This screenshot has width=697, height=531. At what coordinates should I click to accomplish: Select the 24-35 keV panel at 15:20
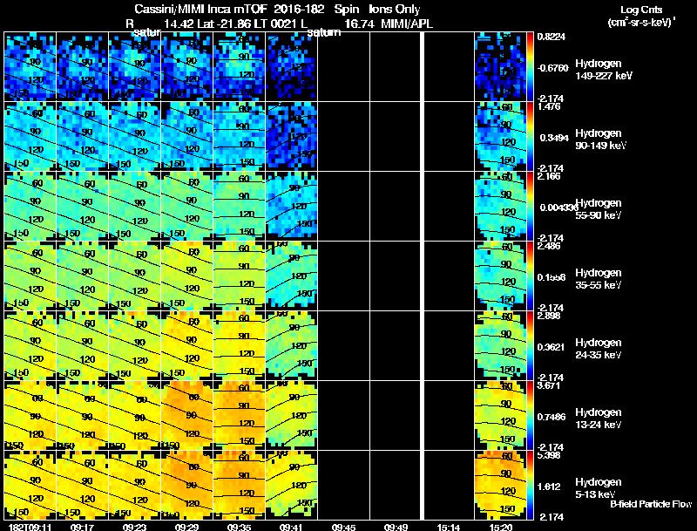500,345
